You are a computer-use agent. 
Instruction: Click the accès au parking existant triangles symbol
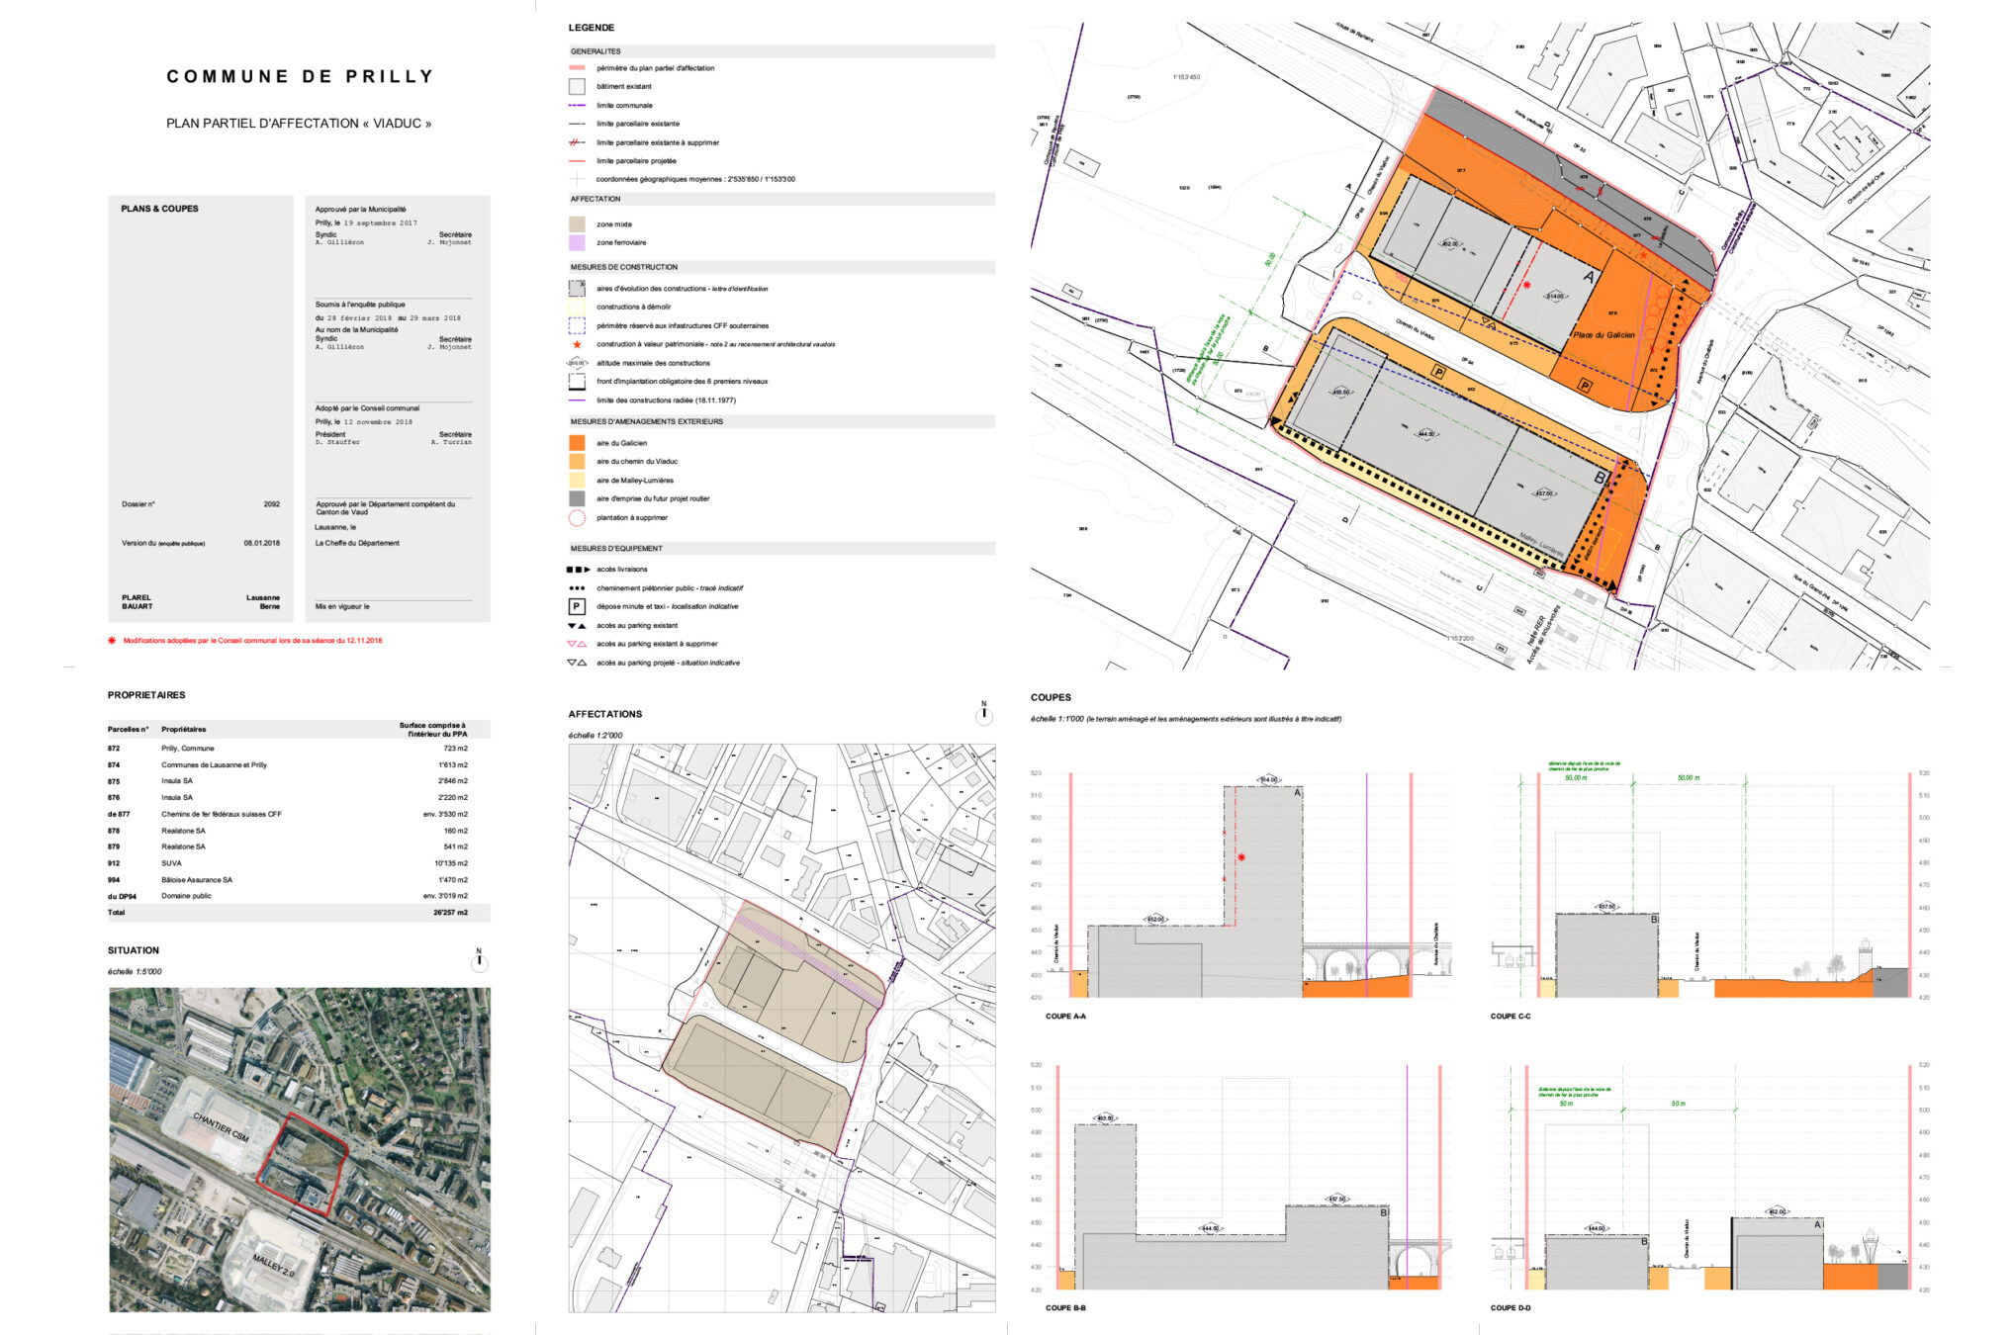coord(577,626)
